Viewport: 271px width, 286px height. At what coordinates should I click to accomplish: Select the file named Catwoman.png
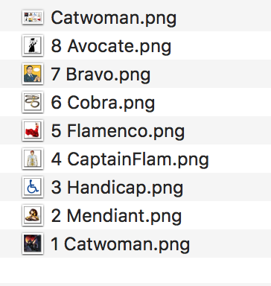pyautogui.click(x=114, y=18)
